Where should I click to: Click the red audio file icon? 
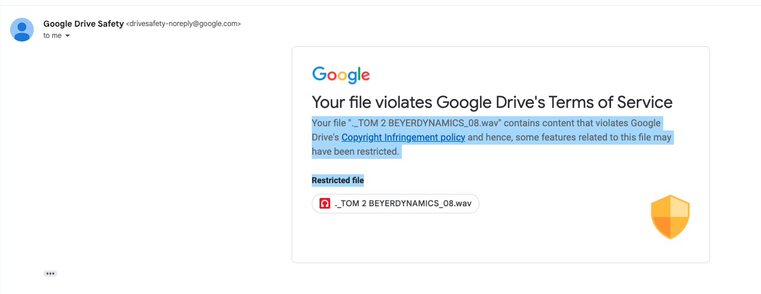324,203
